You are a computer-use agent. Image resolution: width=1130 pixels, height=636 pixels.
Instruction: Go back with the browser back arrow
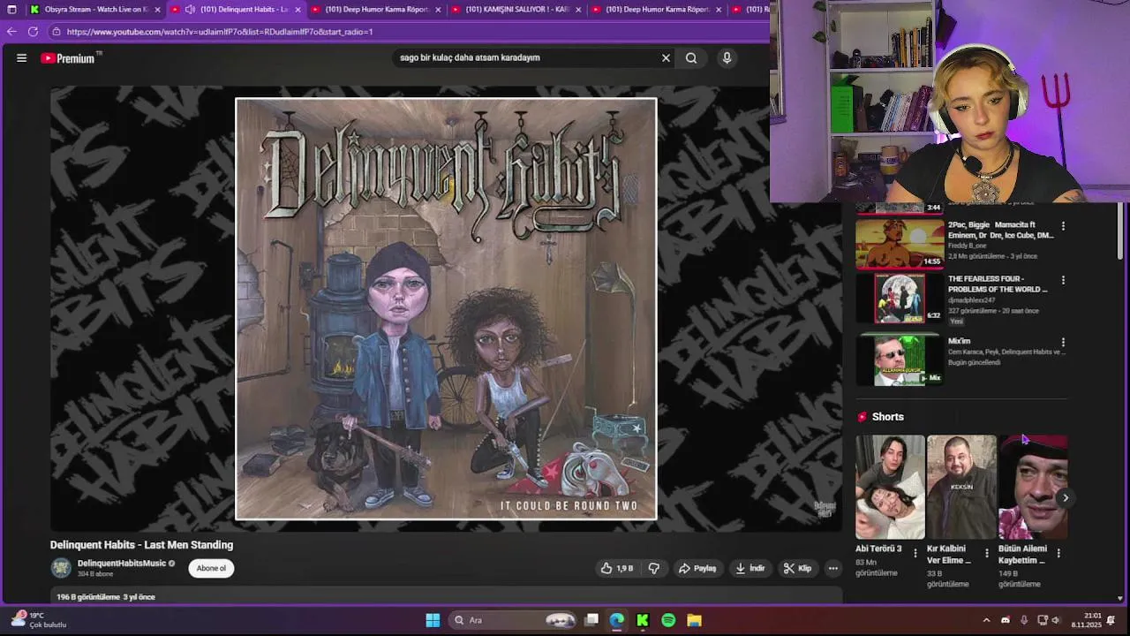[11, 31]
